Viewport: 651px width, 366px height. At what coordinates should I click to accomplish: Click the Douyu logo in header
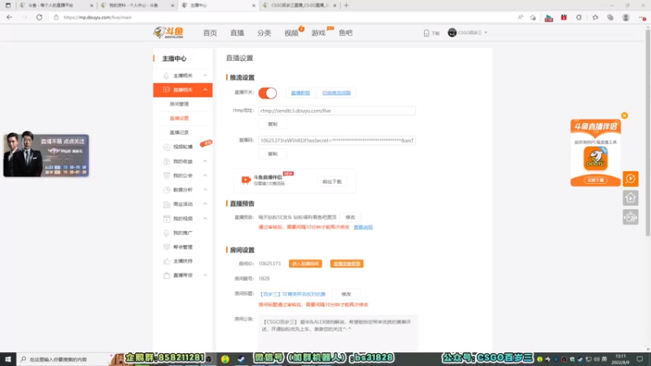(x=168, y=33)
